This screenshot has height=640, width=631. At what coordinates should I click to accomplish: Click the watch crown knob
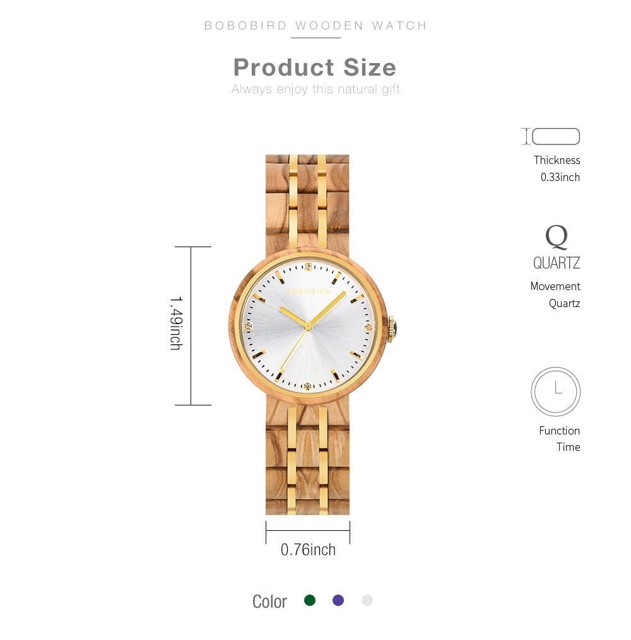(x=391, y=329)
